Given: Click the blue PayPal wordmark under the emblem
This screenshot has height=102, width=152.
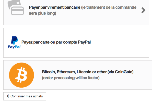Looking at the screenshot, I should [x=14, y=47].
